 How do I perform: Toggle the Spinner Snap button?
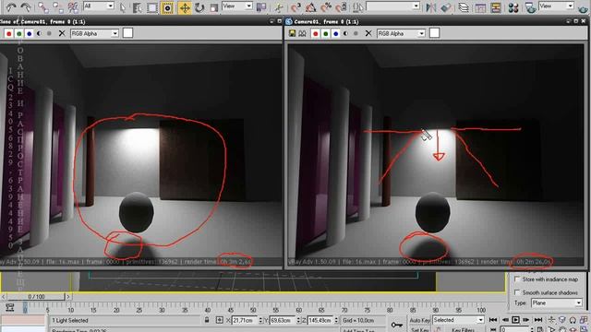tap(341, 7)
